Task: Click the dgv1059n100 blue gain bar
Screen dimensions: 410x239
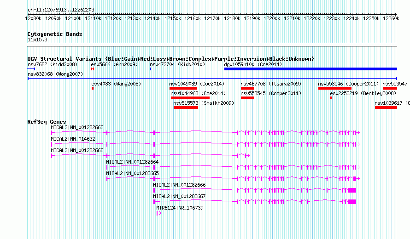Action: click(310, 69)
